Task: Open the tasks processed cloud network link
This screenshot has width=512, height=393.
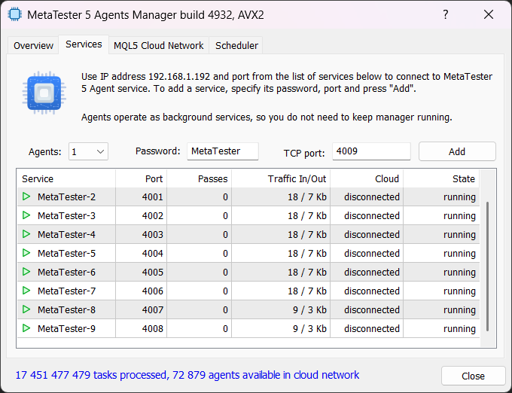Action: 187,375
